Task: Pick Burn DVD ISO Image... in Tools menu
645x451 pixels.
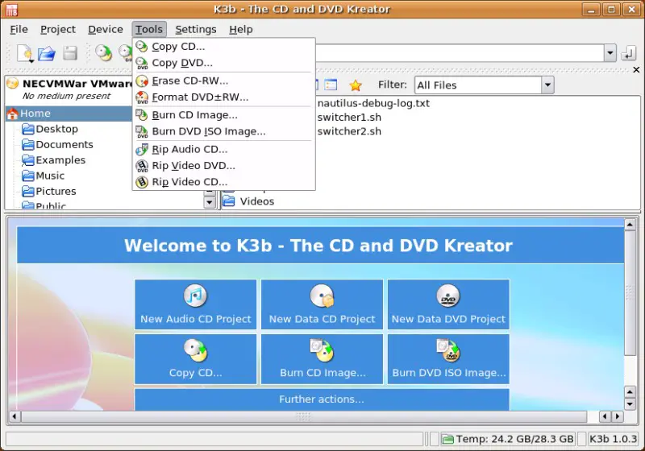Action: 223,131
